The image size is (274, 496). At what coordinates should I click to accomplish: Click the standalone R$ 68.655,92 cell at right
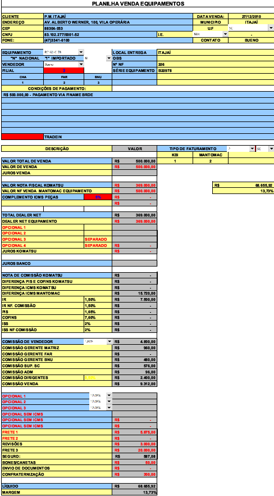tap(243, 185)
